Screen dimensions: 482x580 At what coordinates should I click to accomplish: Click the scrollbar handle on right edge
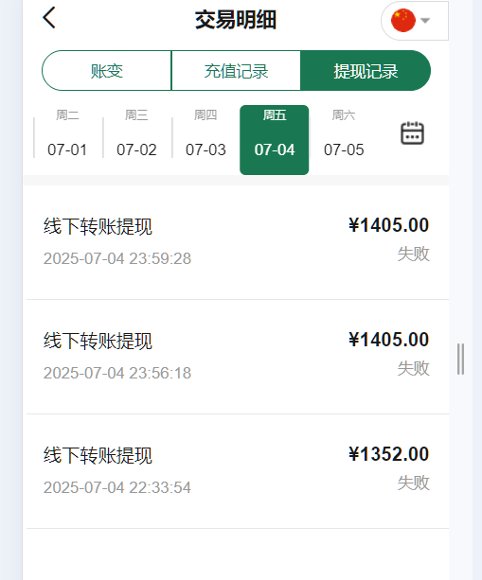460,360
